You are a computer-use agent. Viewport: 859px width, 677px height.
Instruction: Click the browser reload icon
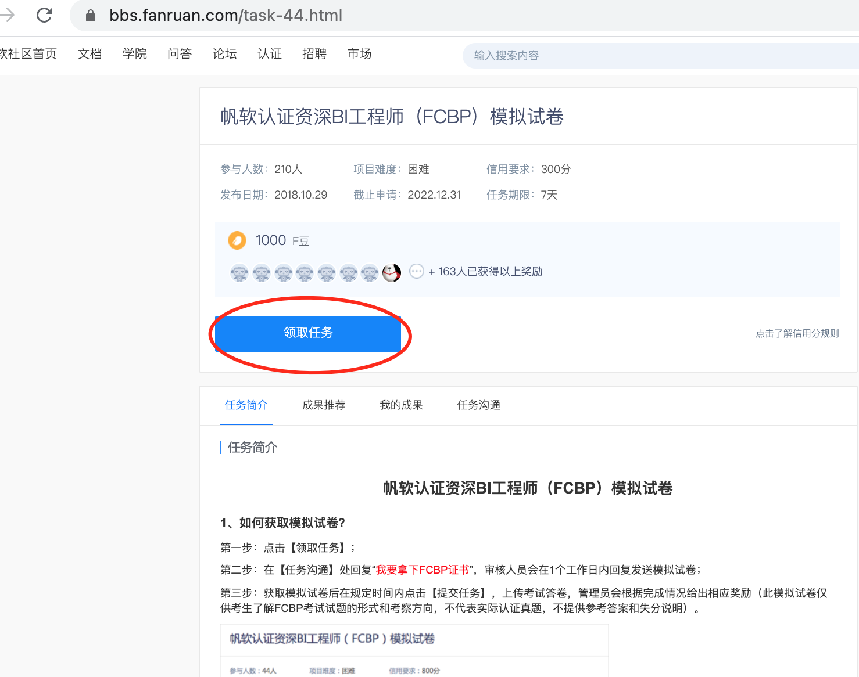(x=44, y=15)
